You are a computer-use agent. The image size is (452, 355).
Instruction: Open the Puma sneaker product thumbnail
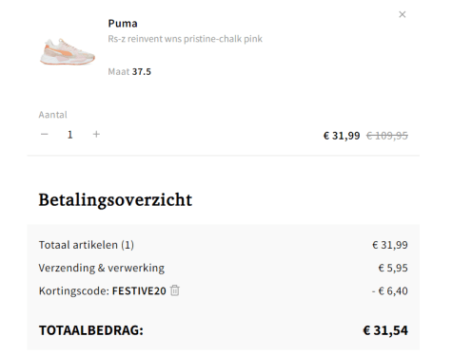click(68, 51)
